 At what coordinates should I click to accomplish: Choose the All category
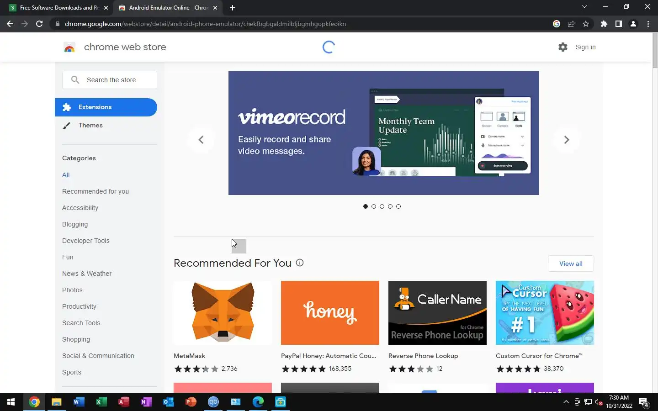coord(66,175)
